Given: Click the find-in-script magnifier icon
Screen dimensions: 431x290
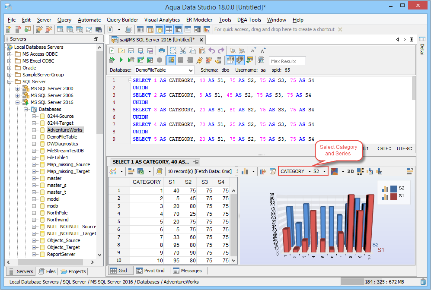Looking at the screenshot, I should [x=233, y=50].
